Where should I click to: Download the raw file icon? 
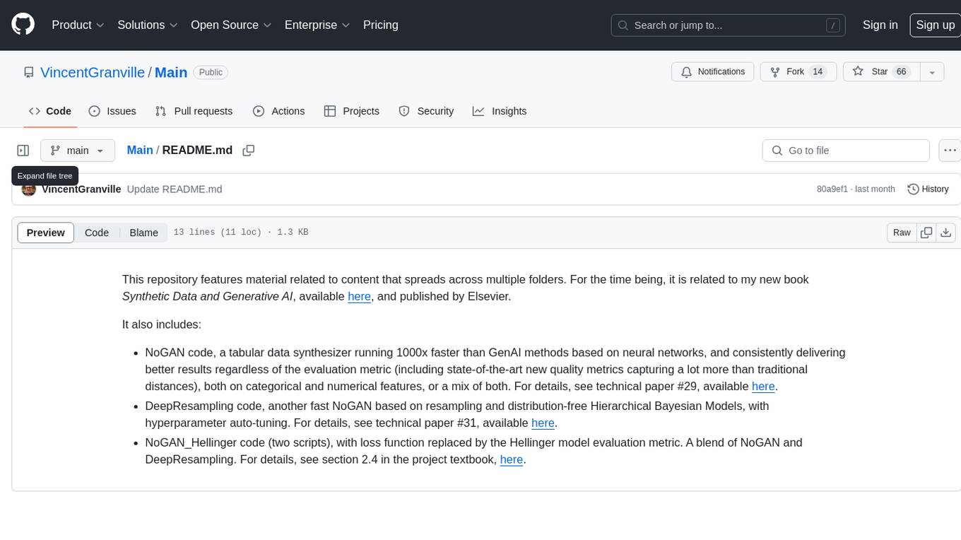coord(946,233)
